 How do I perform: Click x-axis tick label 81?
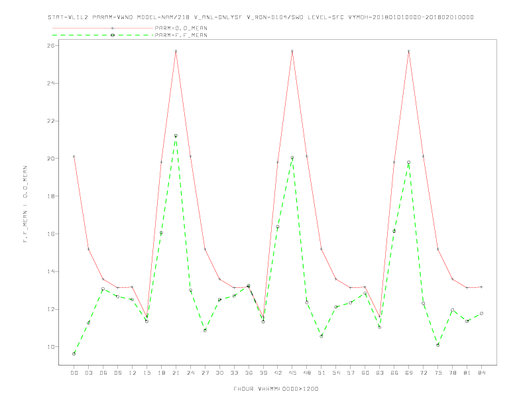pos(467,373)
